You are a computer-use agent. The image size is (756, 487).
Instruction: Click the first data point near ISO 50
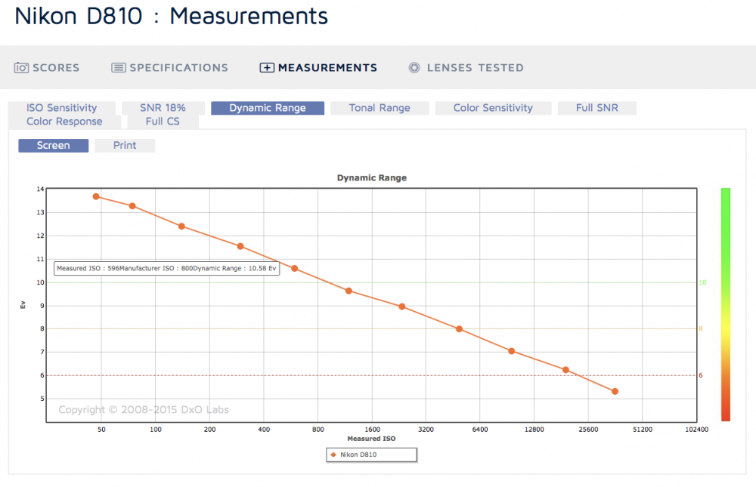point(96,196)
